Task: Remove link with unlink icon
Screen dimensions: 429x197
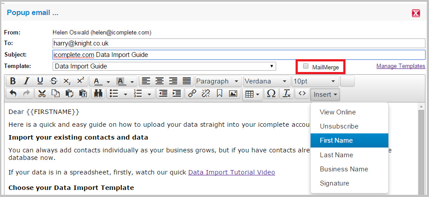Action: (x=206, y=94)
